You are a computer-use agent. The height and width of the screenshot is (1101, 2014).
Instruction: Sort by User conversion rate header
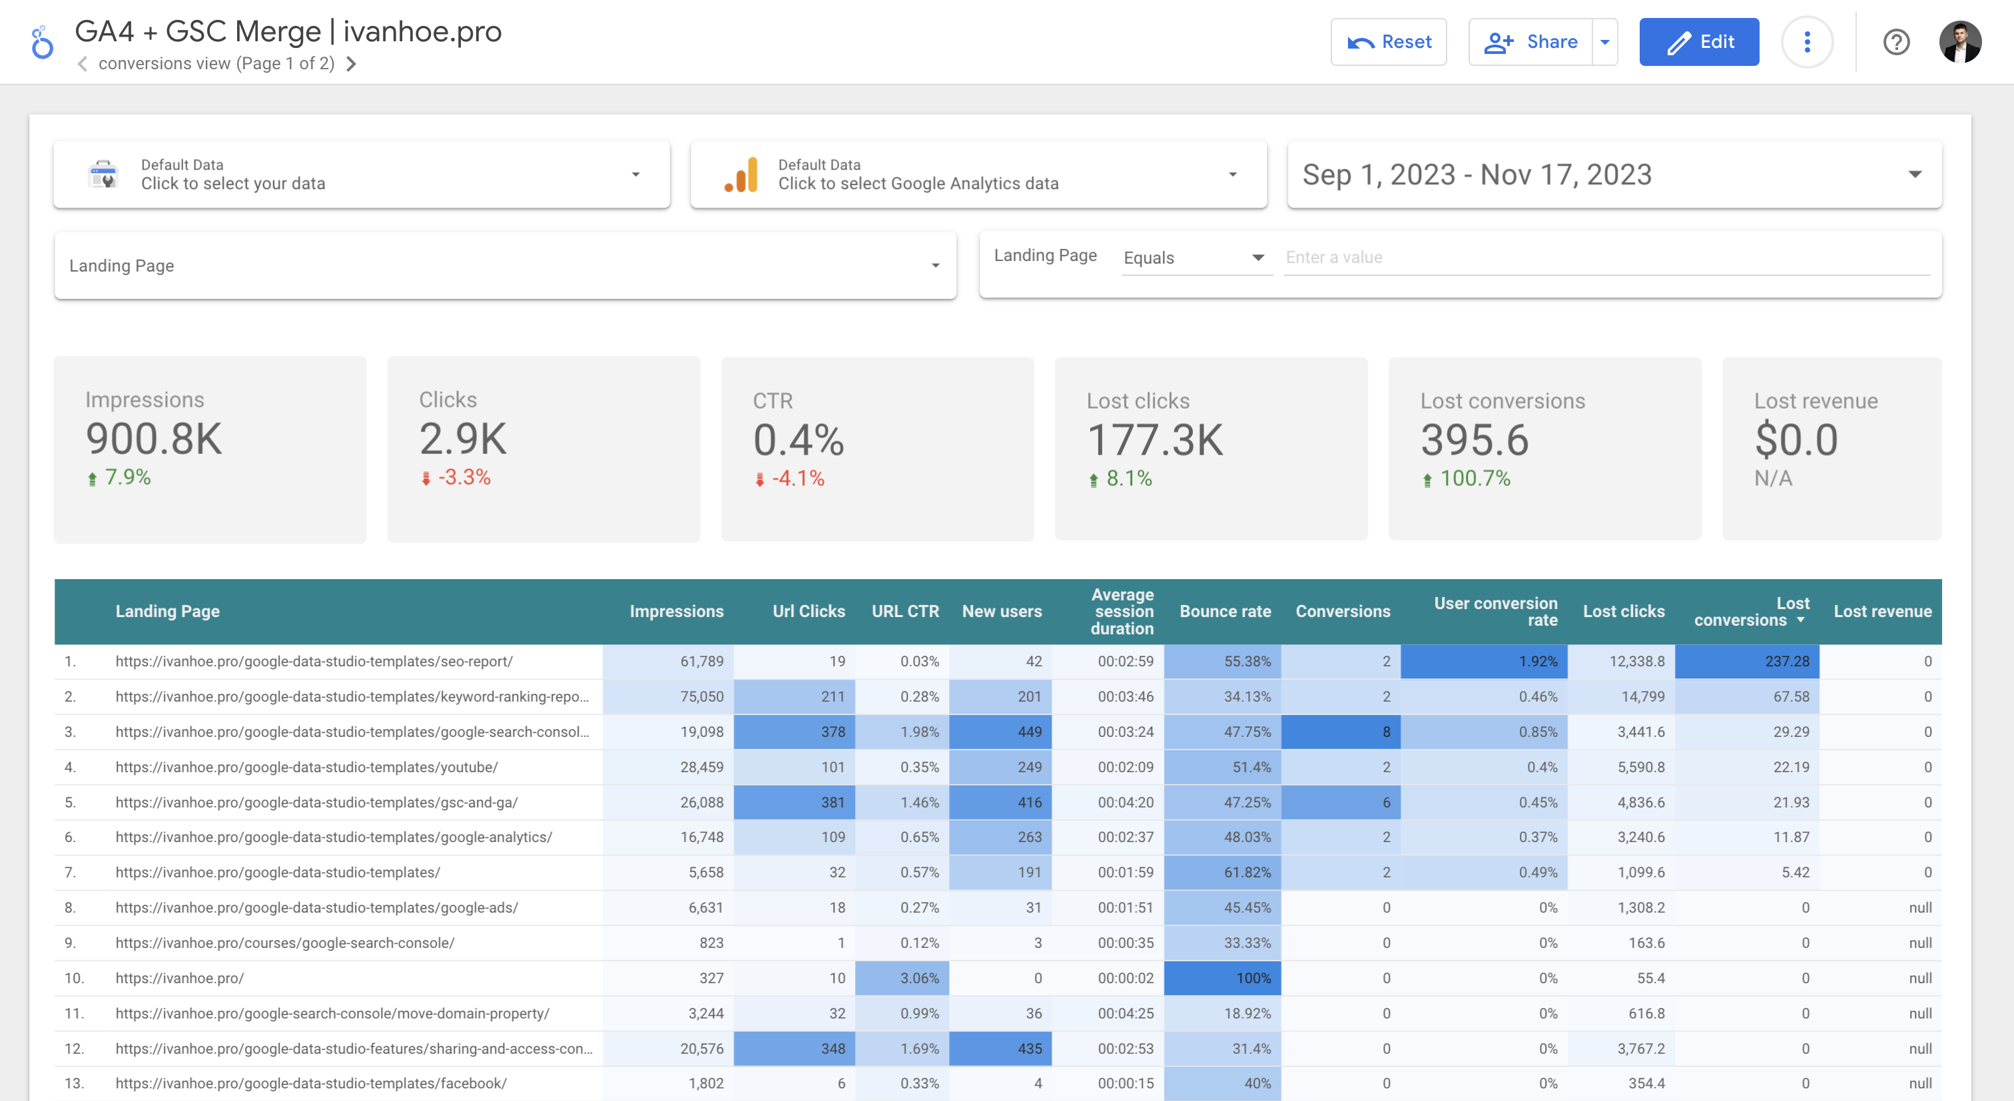click(1496, 612)
